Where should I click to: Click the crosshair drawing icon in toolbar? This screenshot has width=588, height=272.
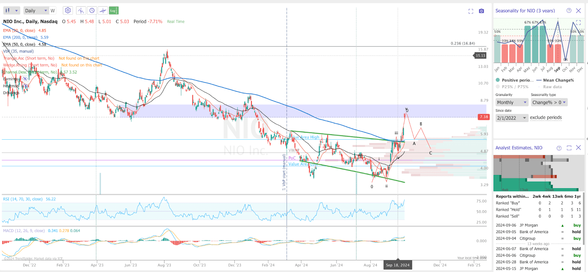[103, 11]
